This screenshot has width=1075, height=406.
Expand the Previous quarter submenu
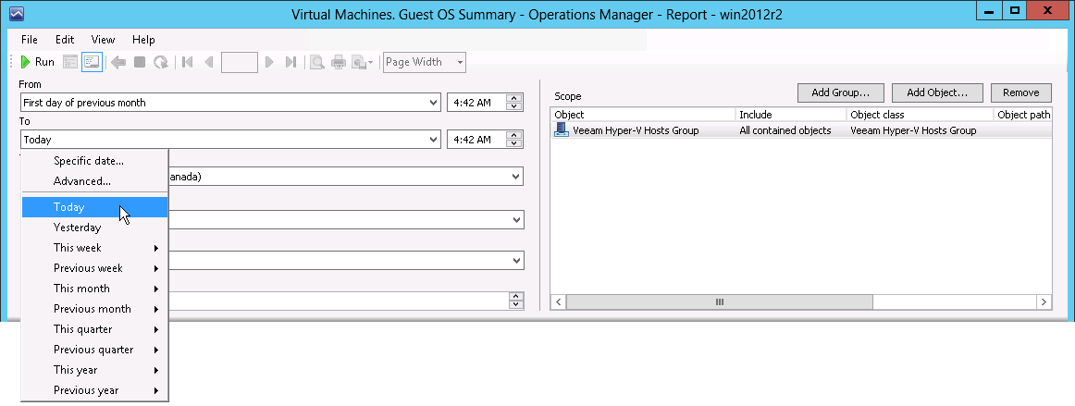tap(94, 349)
